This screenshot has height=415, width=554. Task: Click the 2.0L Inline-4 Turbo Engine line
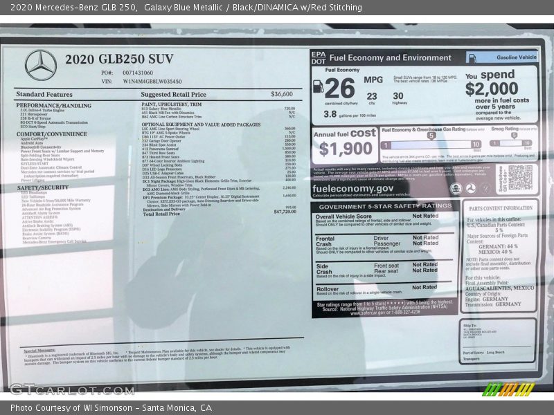[x=42, y=111]
